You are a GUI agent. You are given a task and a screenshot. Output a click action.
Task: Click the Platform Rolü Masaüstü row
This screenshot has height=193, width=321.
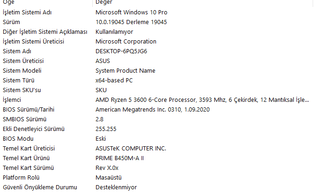158,178
